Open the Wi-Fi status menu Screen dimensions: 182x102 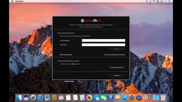tap(154, 1)
